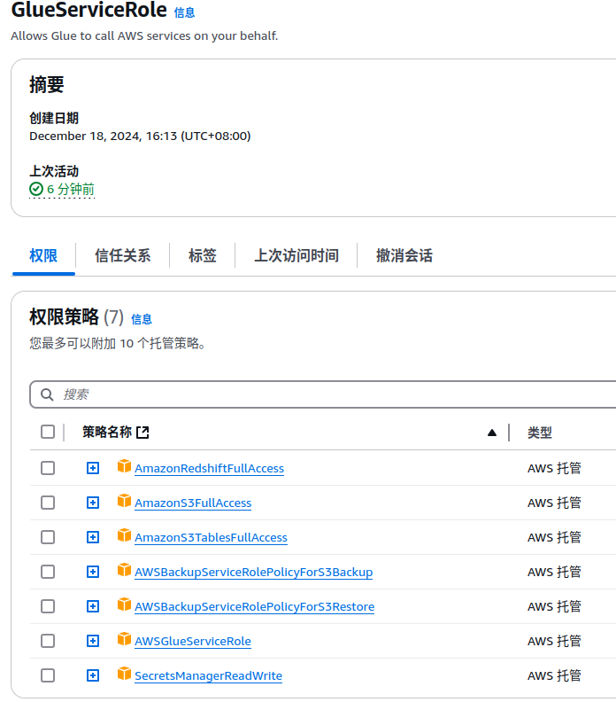The width and height of the screenshot is (616, 702).
Task: Select the SecretsManagerReadWrite checkbox
Action: tap(48, 675)
